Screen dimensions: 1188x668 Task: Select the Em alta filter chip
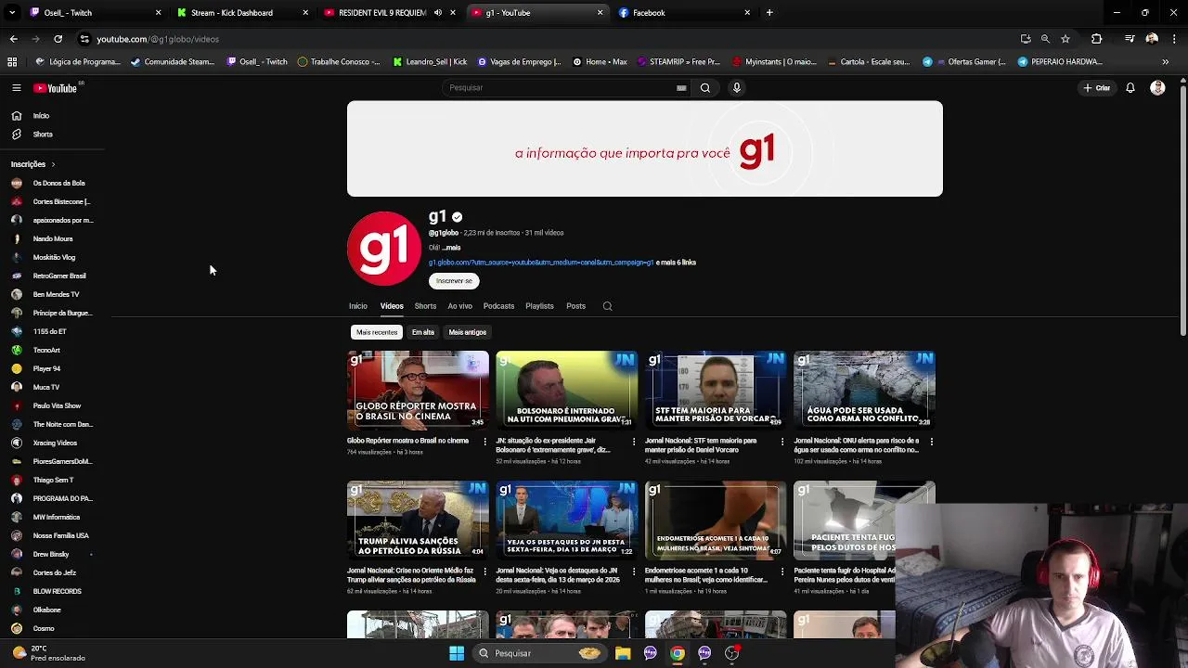tap(423, 332)
